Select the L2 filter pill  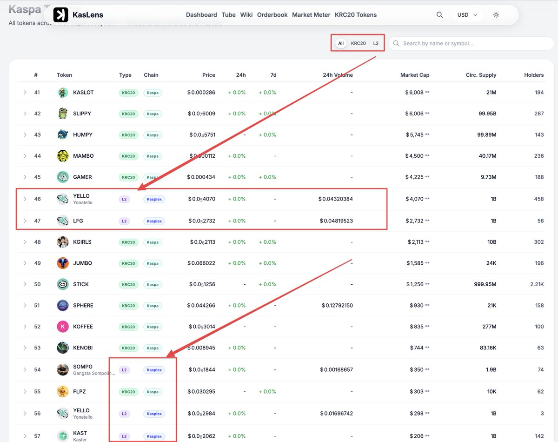376,43
